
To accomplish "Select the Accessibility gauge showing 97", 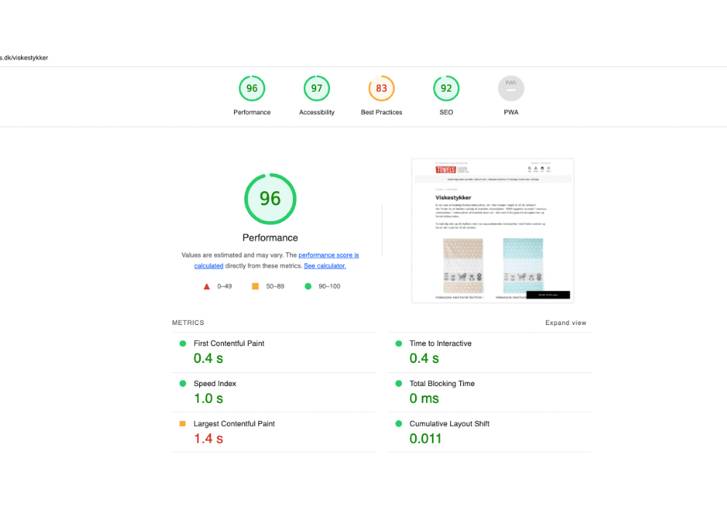I will tap(316, 88).
